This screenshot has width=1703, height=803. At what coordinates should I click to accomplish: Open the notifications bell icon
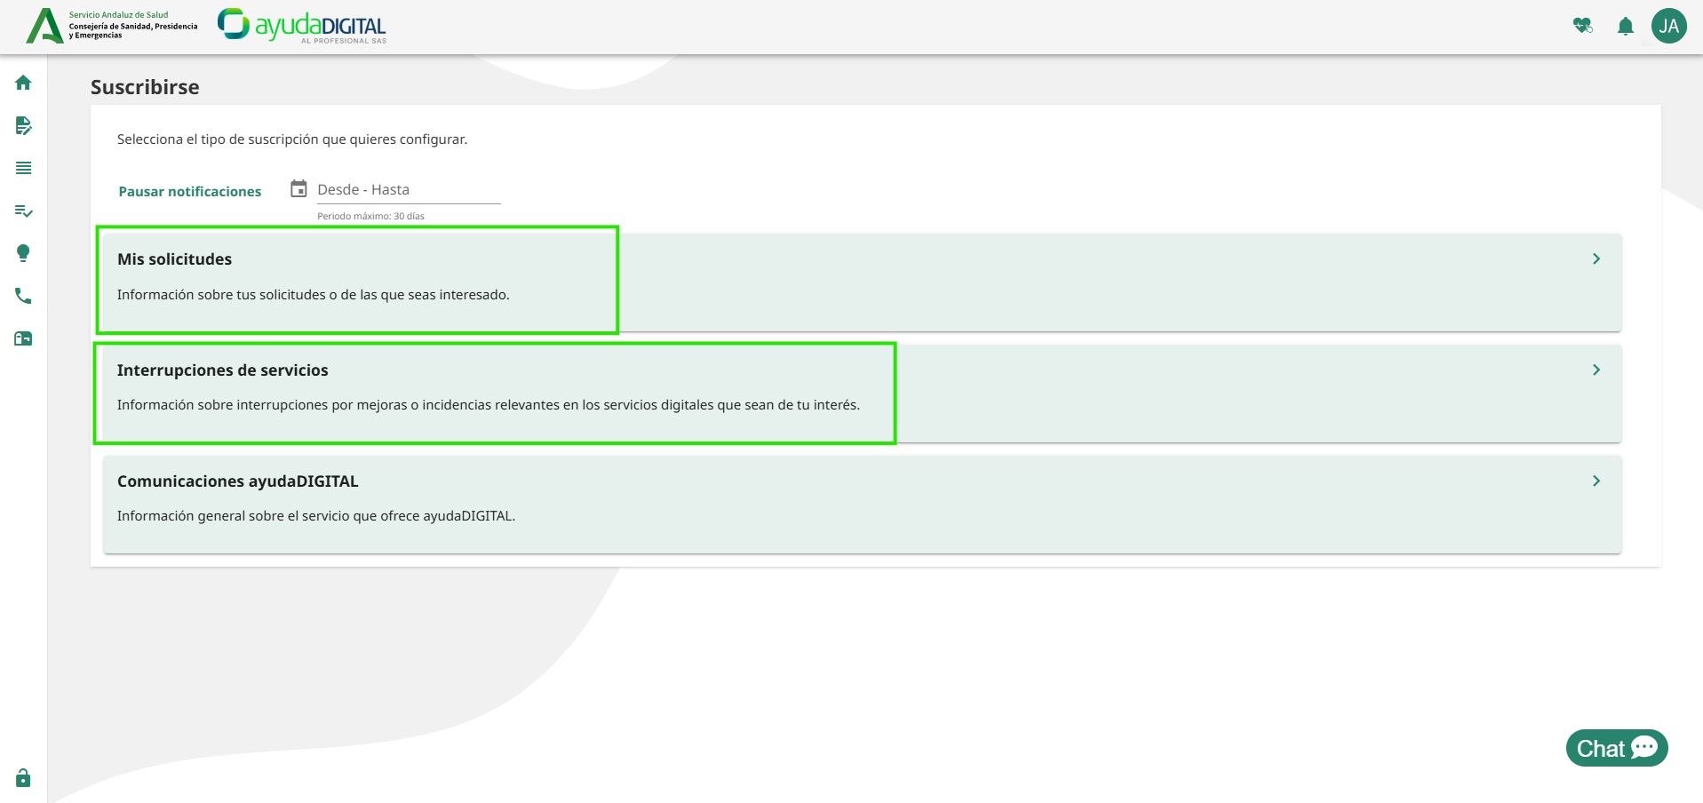point(1626,26)
